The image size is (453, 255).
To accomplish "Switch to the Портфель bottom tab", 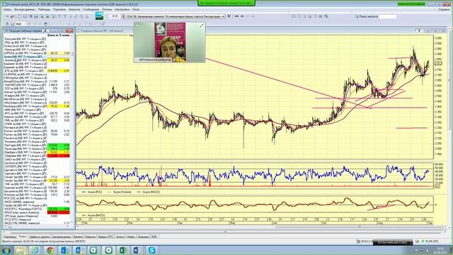I will click(x=9, y=237).
